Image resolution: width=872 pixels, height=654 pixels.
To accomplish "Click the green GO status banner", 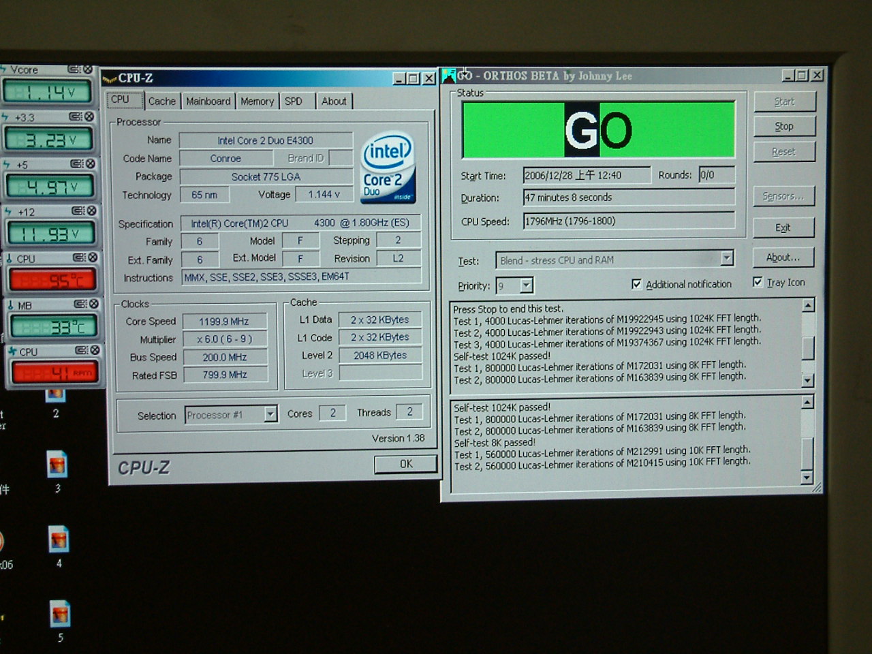I will pyautogui.click(x=599, y=129).
